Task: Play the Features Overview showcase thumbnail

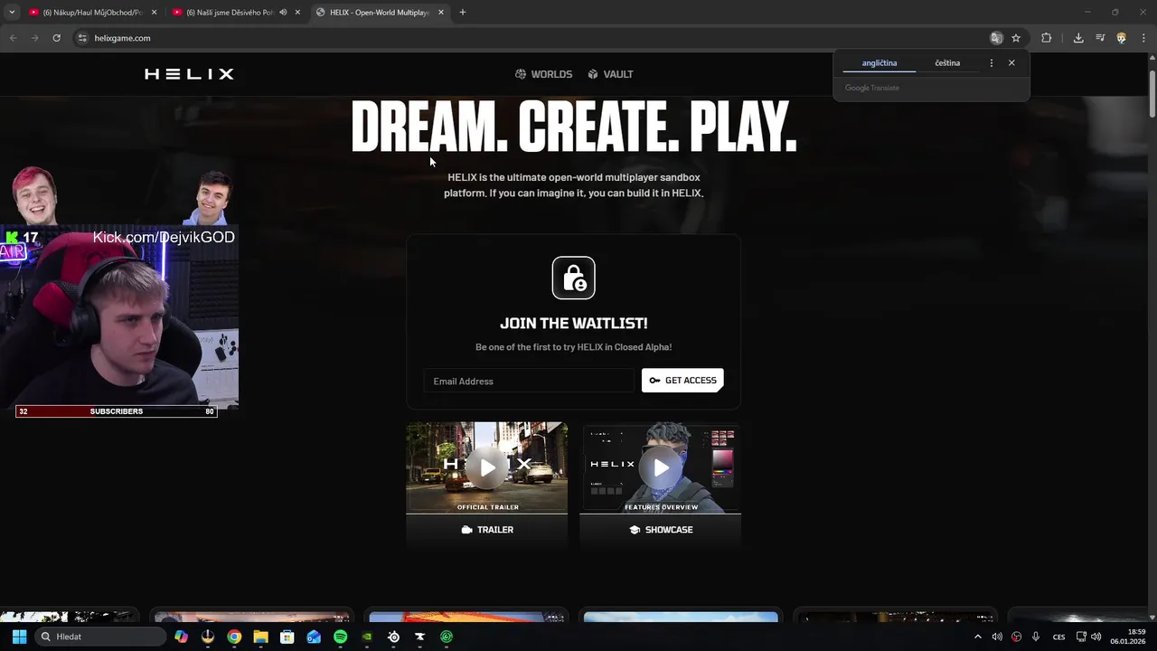Action: click(x=661, y=467)
